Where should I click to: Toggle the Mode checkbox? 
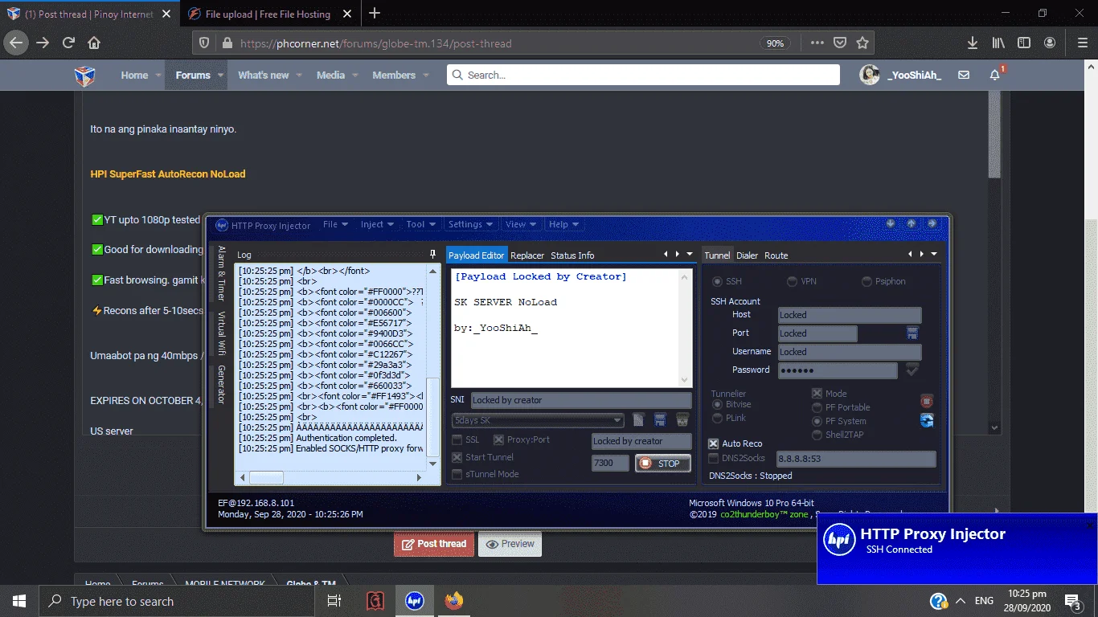pos(817,394)
